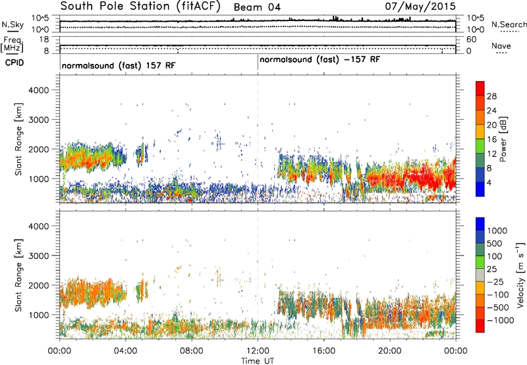Click the '12' tick on Power colorbar

(491, 154)
